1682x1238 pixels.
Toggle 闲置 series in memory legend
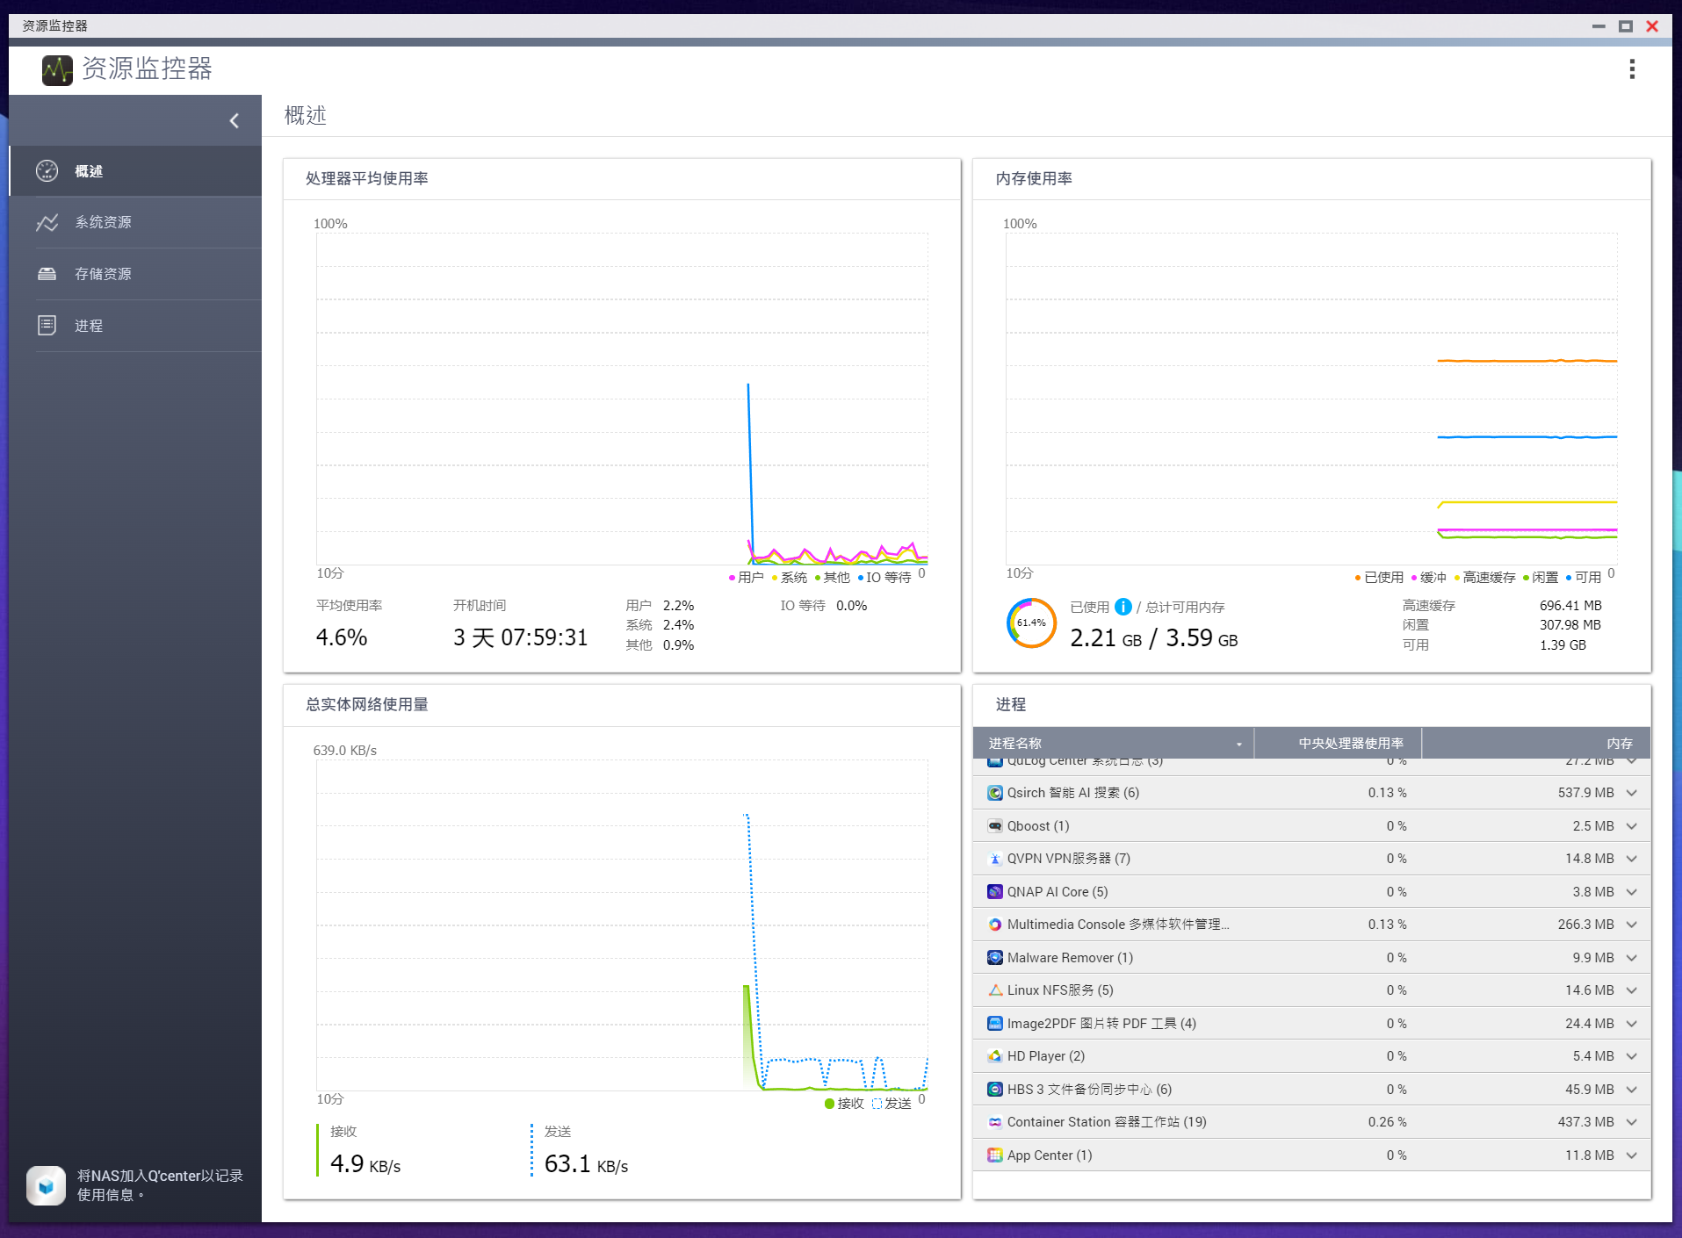tap(1541, 578)
